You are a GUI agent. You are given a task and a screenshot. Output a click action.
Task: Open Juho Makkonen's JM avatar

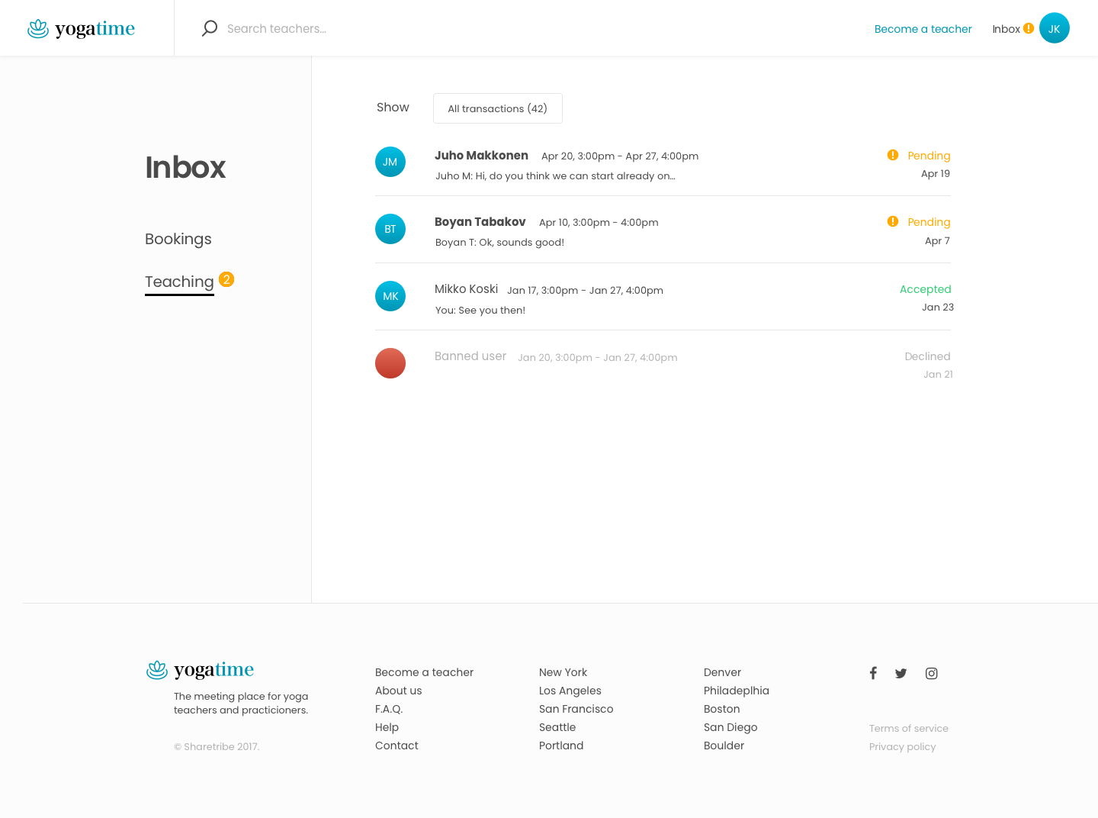point(390,162)
